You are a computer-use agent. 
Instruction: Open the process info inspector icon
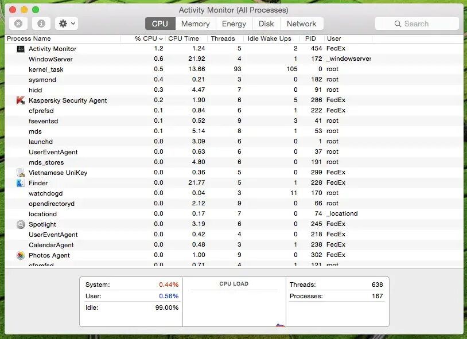[41, 24]
